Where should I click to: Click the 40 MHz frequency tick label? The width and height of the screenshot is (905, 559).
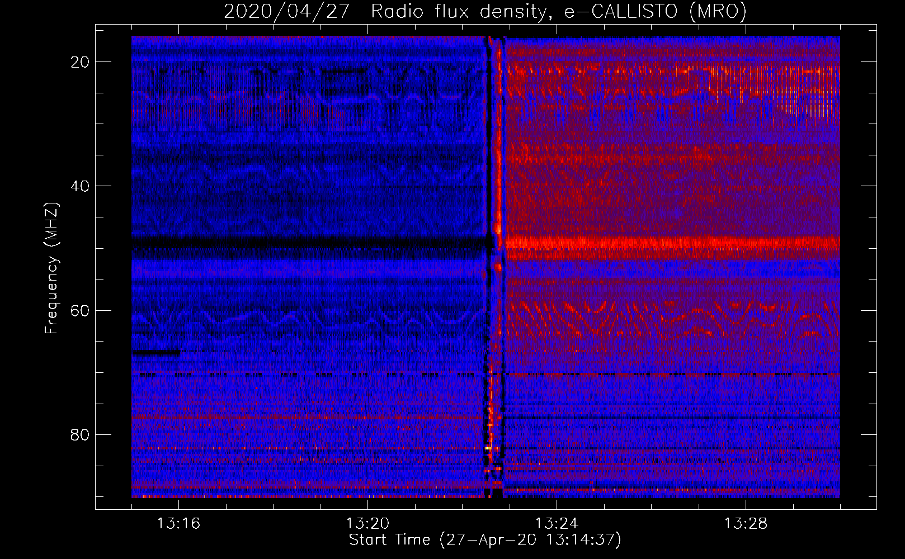coord(81,186)
